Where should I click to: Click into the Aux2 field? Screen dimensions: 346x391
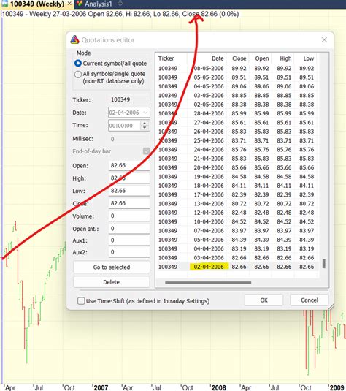click(x=129, y=252)
